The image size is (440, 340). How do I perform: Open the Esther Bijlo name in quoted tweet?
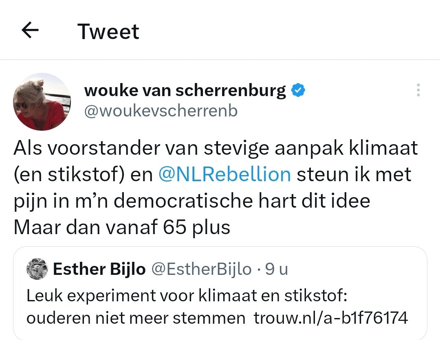99,269
